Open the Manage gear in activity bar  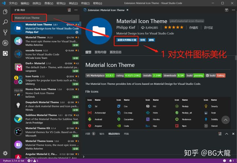(x=5, y=153)
